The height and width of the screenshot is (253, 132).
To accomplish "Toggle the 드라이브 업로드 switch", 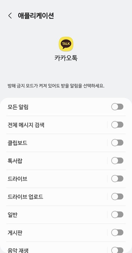I will [x=117, y=197].
